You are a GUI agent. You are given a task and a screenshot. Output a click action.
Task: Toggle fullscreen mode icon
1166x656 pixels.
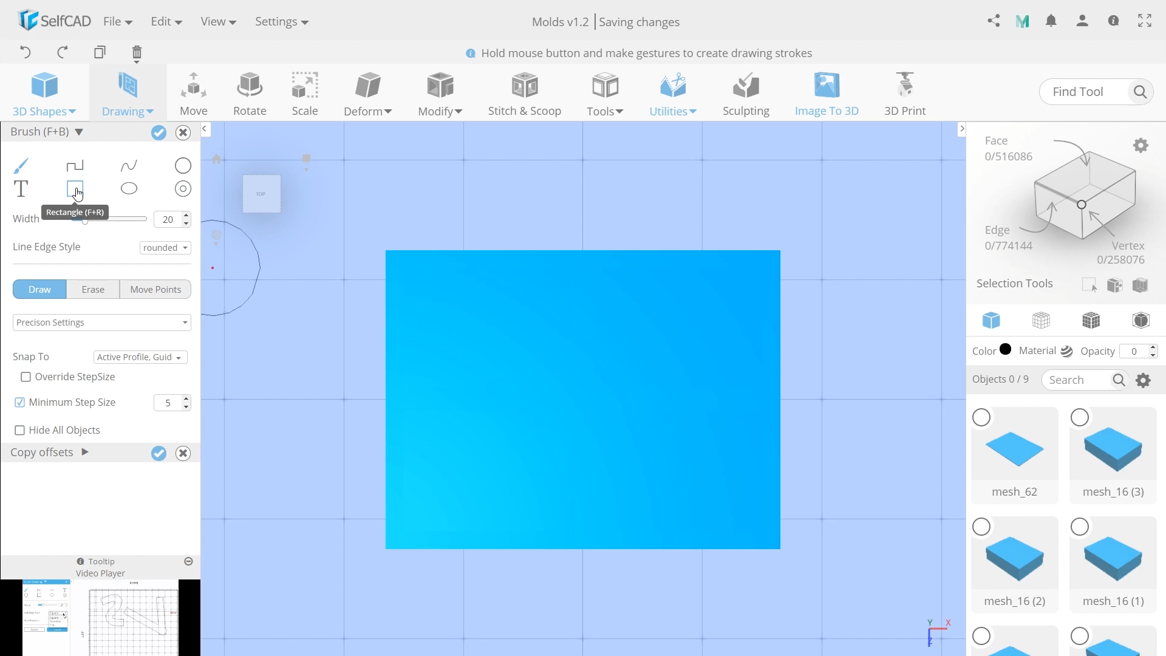coord(1145,21)
